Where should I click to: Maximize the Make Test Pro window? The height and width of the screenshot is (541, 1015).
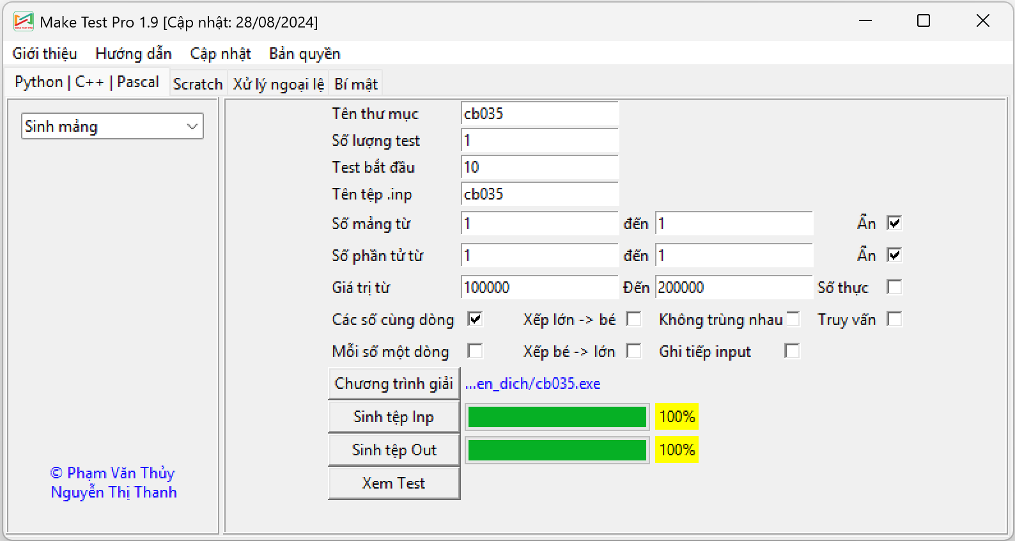924,21
